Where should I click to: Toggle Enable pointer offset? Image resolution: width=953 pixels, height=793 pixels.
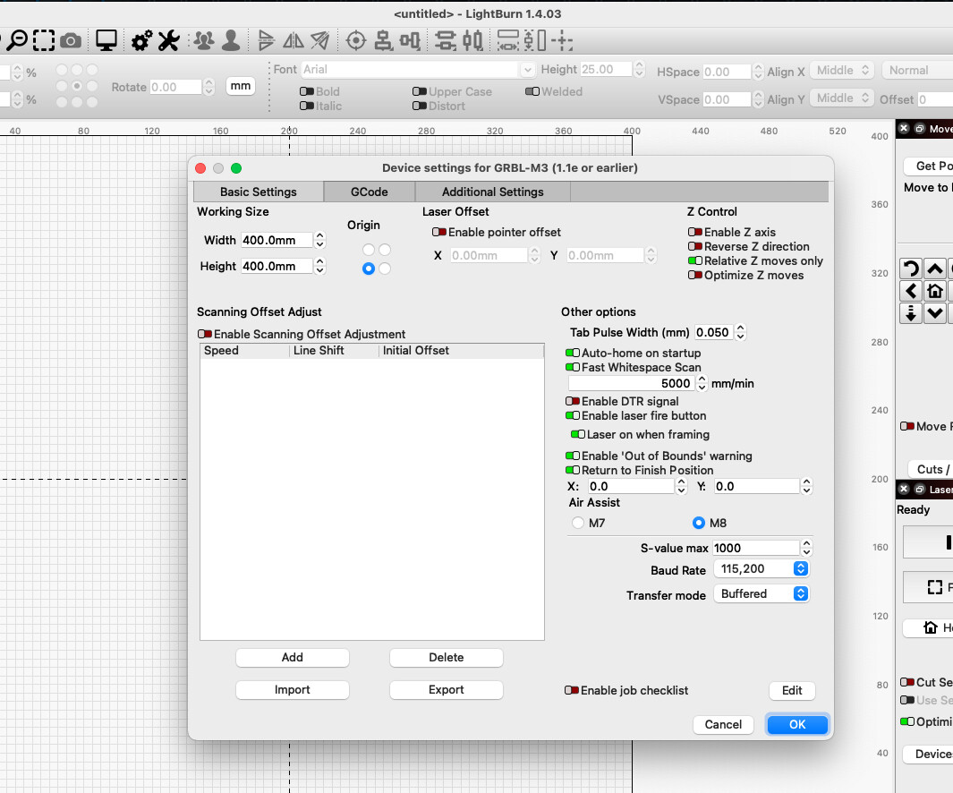(x=439, y=233)
